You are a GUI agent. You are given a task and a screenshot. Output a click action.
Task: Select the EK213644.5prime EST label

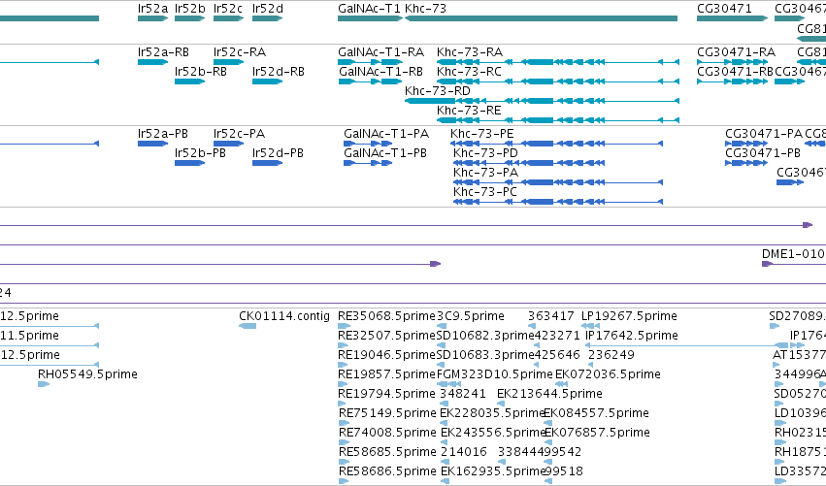[x=549, y=394]
